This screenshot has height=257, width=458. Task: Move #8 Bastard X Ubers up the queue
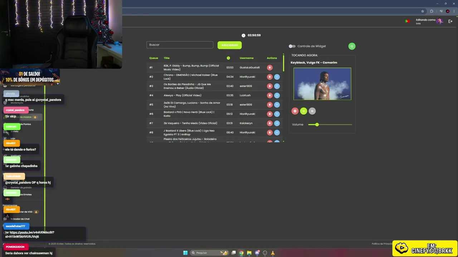(x=277, y=132)
